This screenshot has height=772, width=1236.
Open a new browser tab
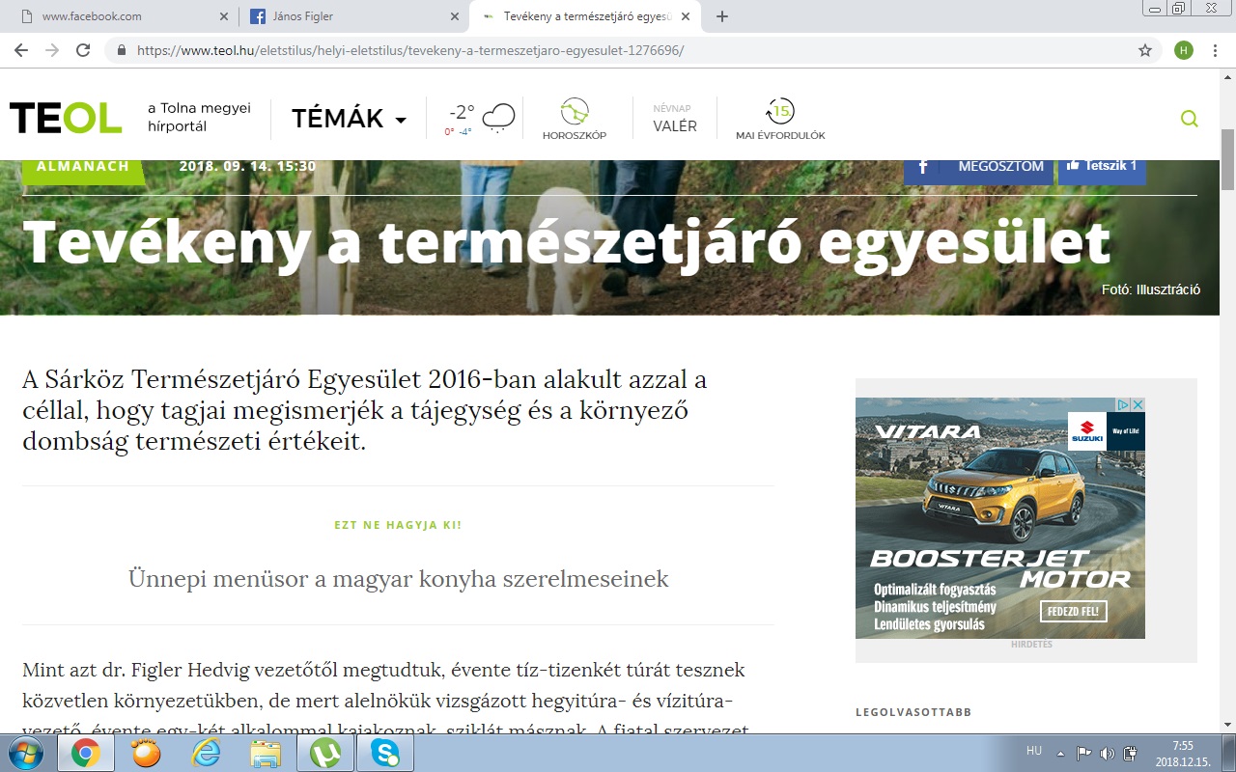pos(722,16)
